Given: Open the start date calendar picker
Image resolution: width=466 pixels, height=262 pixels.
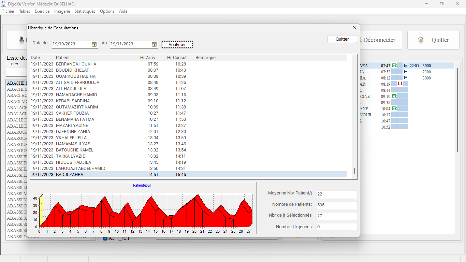Looking at the screenshot, I should click(x=94, y=44).
